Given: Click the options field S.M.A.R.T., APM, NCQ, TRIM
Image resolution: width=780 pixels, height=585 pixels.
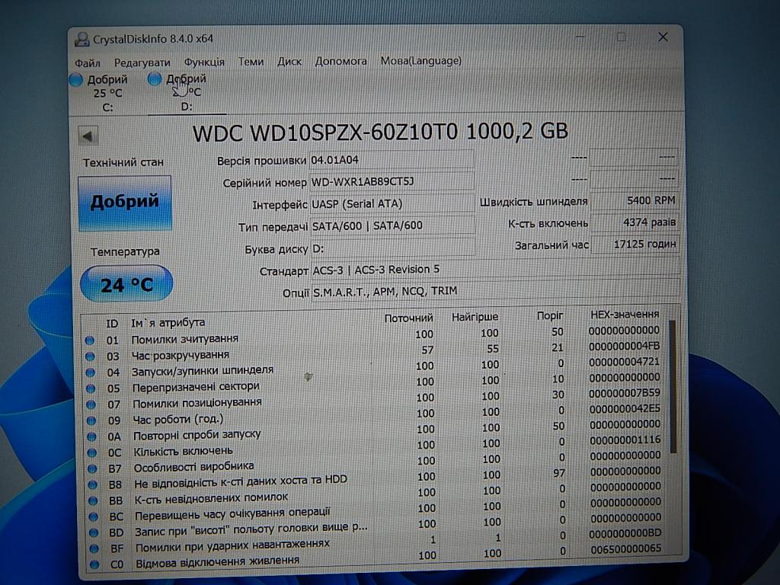Looking at the screenshot, I should [x=495, y=290].
